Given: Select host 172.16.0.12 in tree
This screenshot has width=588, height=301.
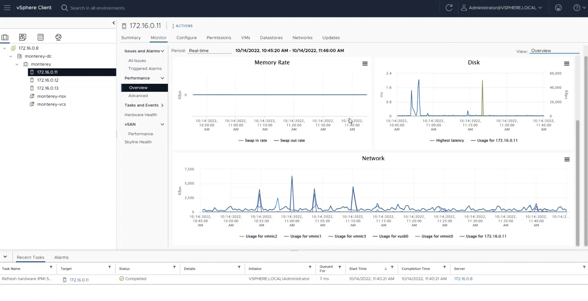Looking at the screenshot, I should (48, 80).
